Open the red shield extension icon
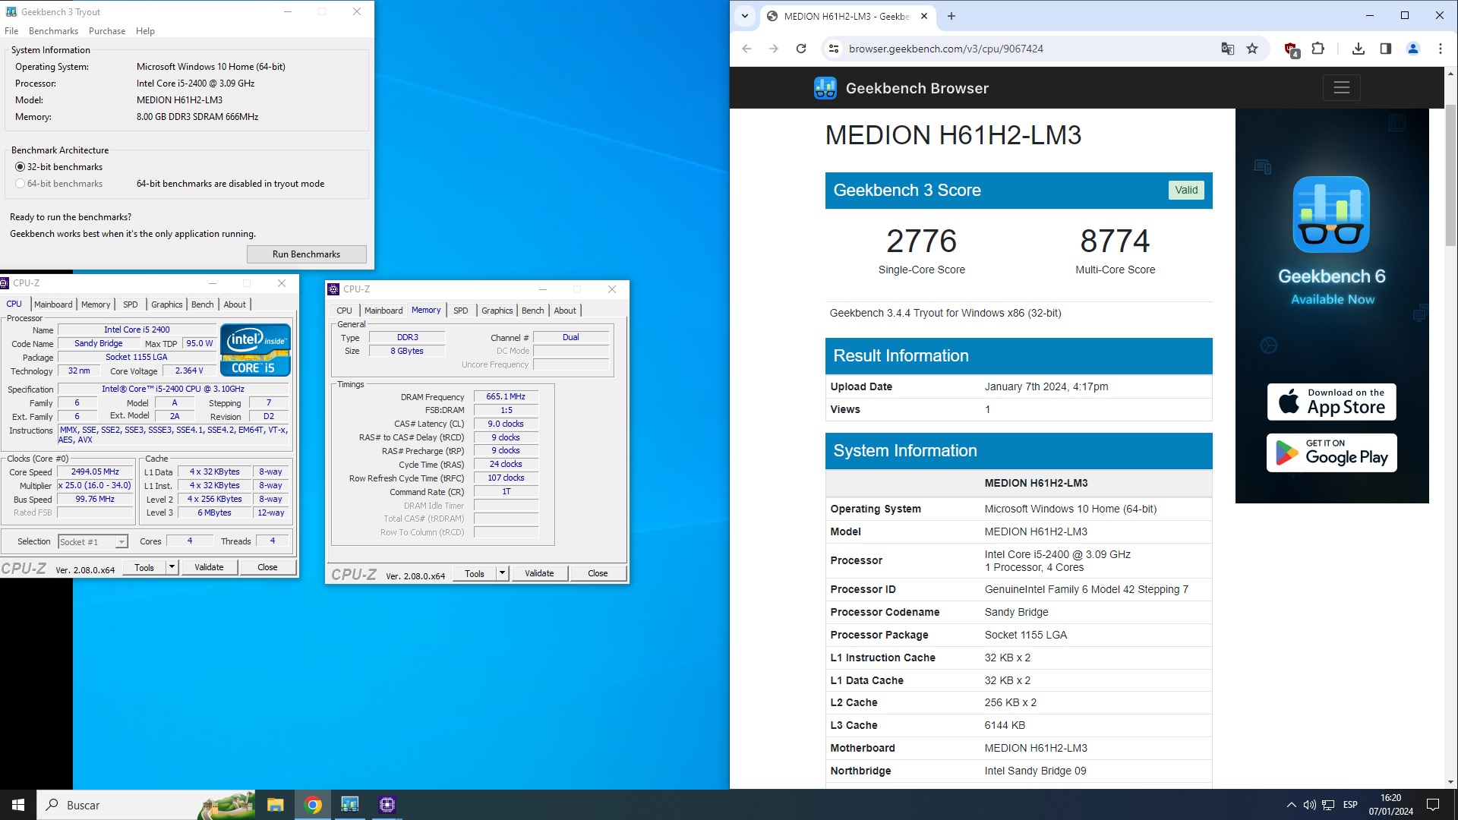1458x820 pixels. point(1291,49)
